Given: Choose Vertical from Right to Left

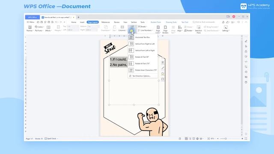Looking at the screenshot, I should 143,44.
